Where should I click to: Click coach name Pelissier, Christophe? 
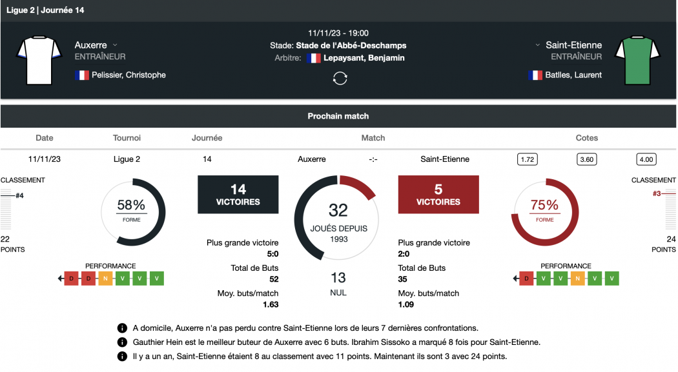pyautogui.click(x=128, y=75)
